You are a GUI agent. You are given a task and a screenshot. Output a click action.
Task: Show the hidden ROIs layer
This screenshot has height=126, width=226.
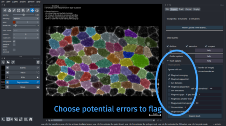click(7, 78)
